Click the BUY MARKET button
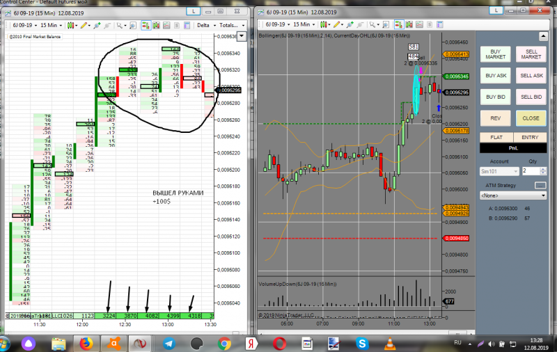The image size is (557, 352). pyautogui.click(x=496, y=54)
